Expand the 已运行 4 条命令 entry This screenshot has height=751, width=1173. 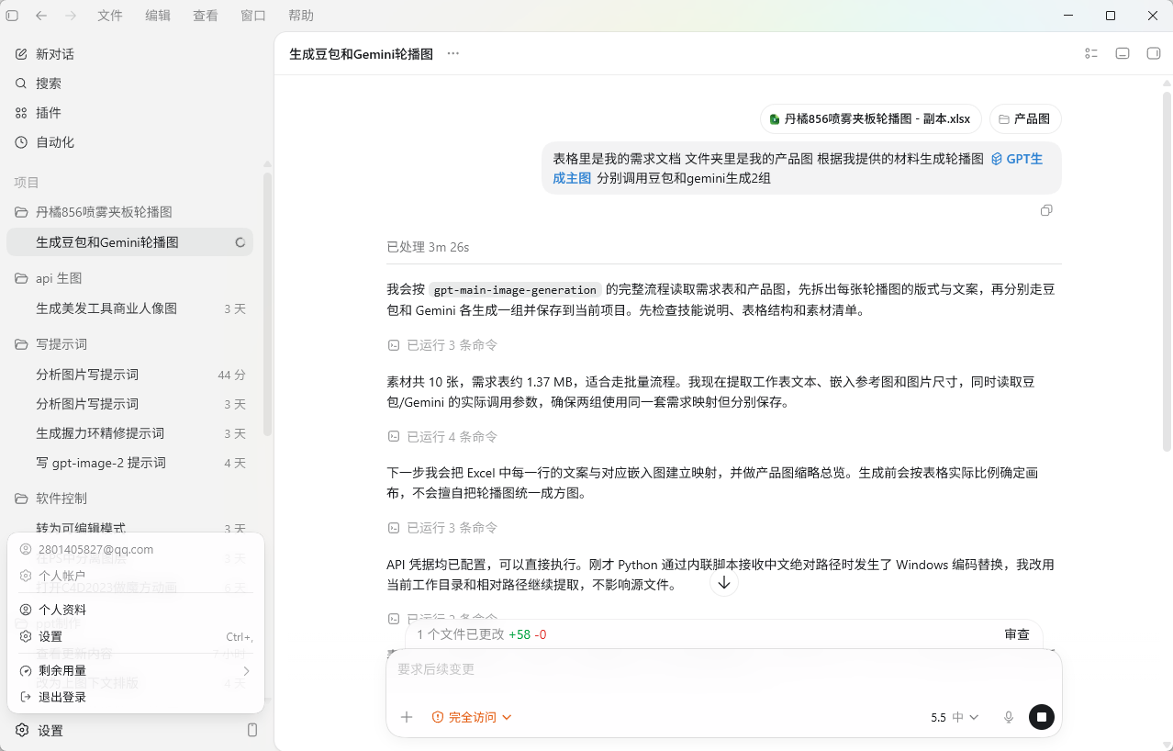(442, 437)
